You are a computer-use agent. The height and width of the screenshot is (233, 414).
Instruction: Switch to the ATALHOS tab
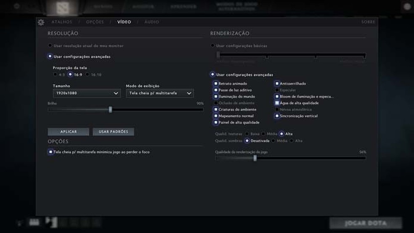pyautogui.click(x=62, y=22)
